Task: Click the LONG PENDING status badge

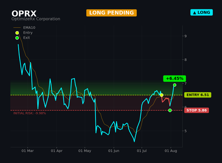Action: [111, 13]
